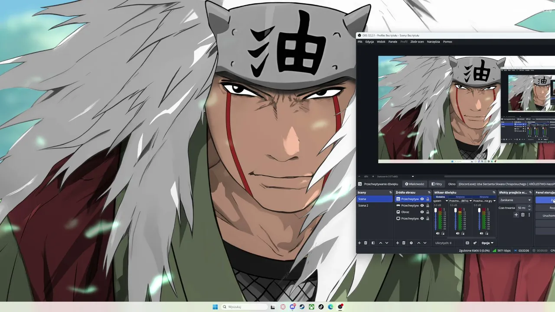Screen dimensions: 555x312
Task: Open the Zanikanie transition dropdown
Action: point(515,200)
